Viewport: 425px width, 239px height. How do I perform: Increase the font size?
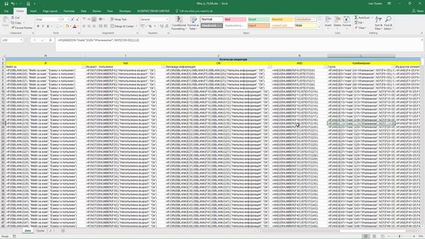coord(72,19)
